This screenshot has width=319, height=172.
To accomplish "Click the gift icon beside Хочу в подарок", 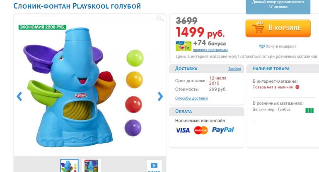I will pyautogui.click(x=262, y=46).
